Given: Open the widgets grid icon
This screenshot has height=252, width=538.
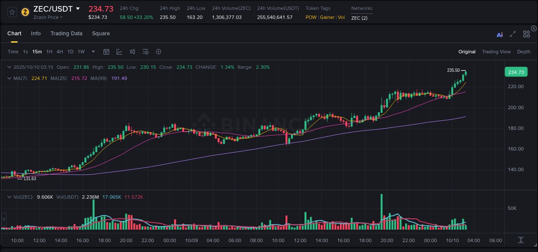Looking at the screenshot, I should [526, 34].
